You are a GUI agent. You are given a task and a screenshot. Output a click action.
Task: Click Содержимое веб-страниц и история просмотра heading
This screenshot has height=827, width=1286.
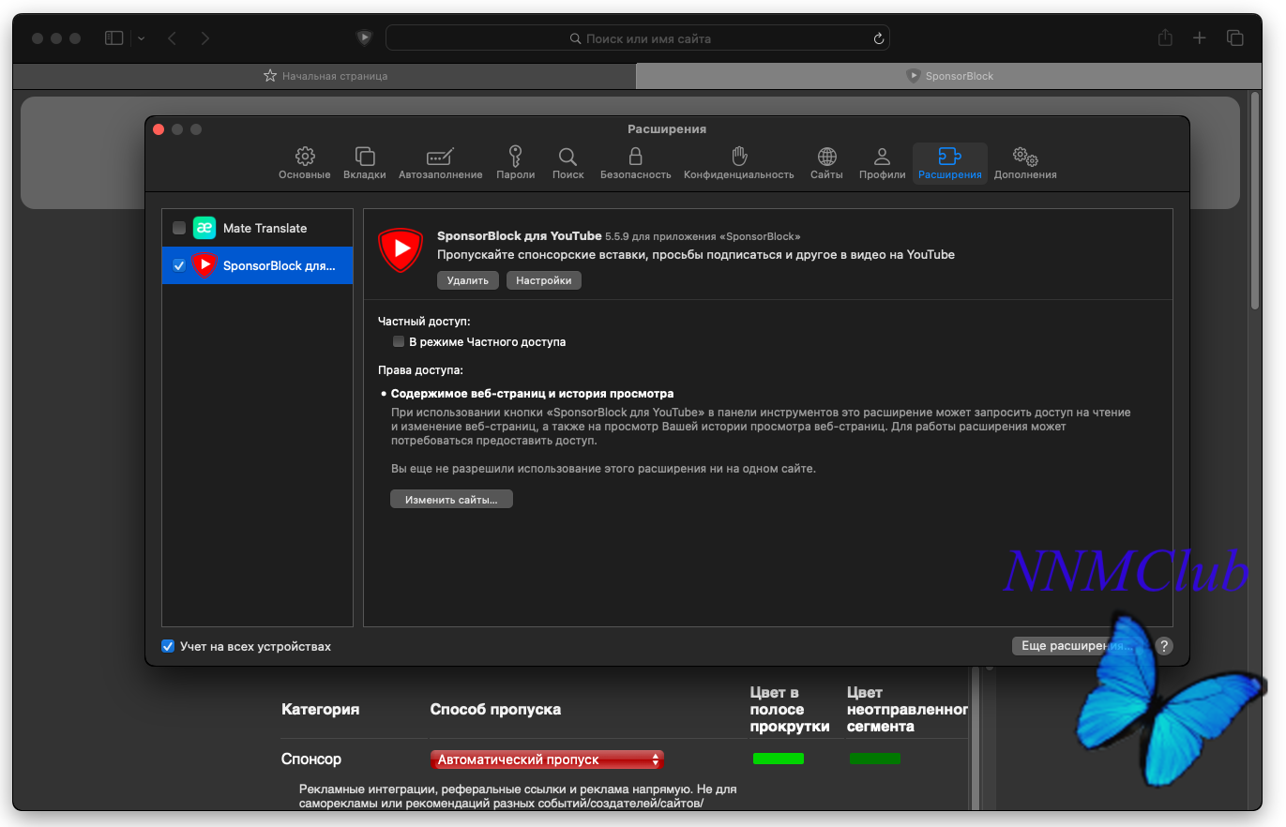pos(532,394)
